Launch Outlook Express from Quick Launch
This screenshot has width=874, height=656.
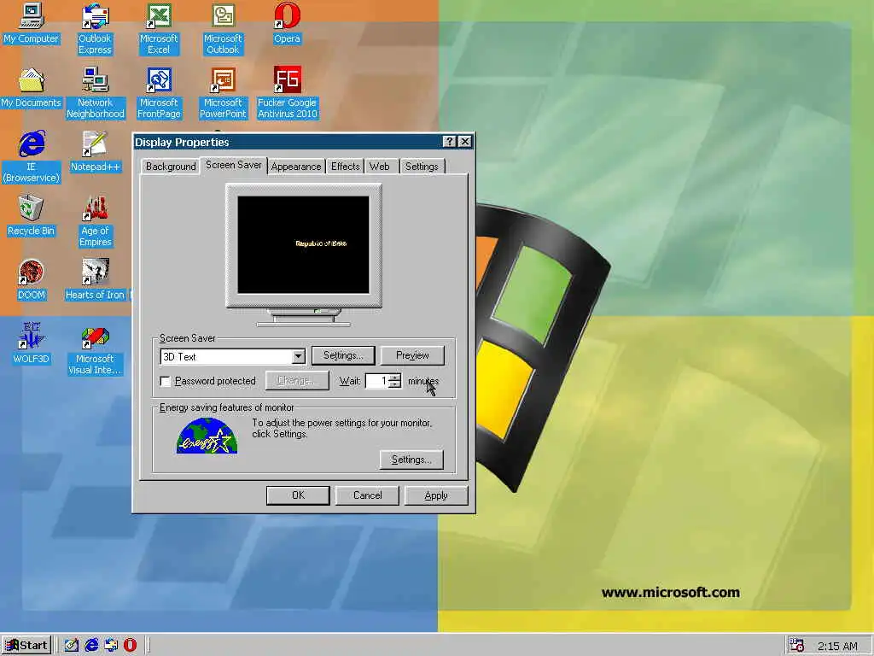tap(111, 645)
